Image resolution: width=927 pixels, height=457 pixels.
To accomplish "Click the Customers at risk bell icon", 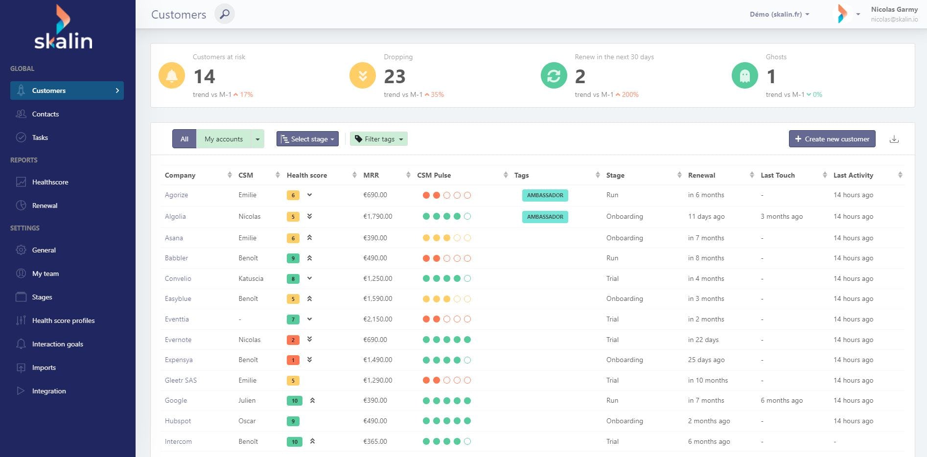I will (x=171, y=76).
